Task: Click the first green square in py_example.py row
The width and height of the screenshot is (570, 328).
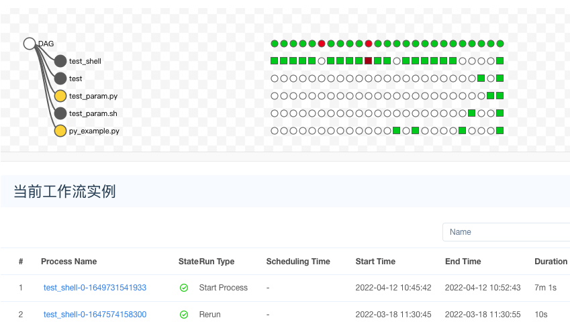Action: pyautogui.click(x=397, y=130)
